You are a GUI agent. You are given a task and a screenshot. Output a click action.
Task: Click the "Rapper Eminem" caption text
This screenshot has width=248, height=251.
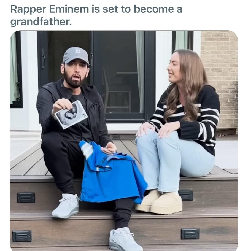coord(48,9)
